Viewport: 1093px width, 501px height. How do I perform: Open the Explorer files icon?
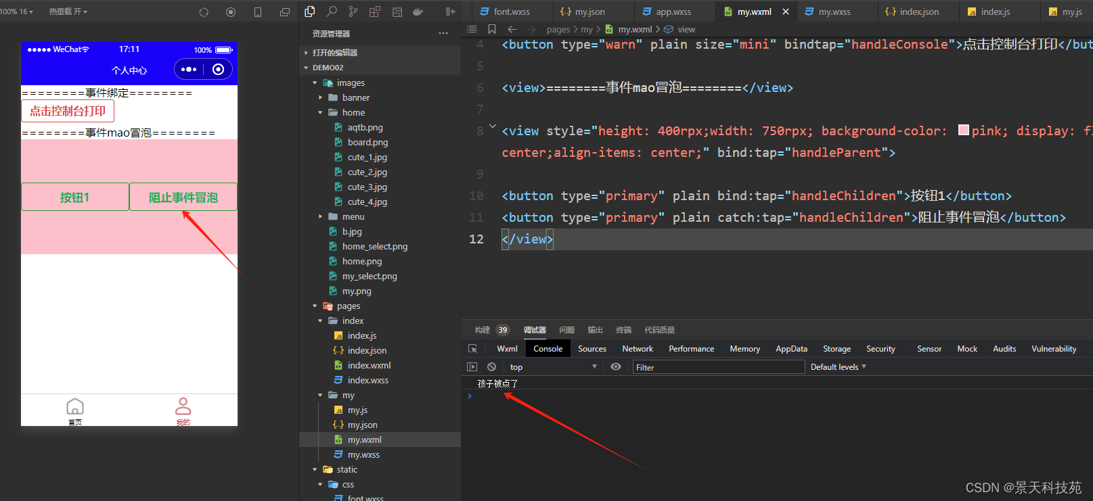pyautogui.click(x=310, y=11)
